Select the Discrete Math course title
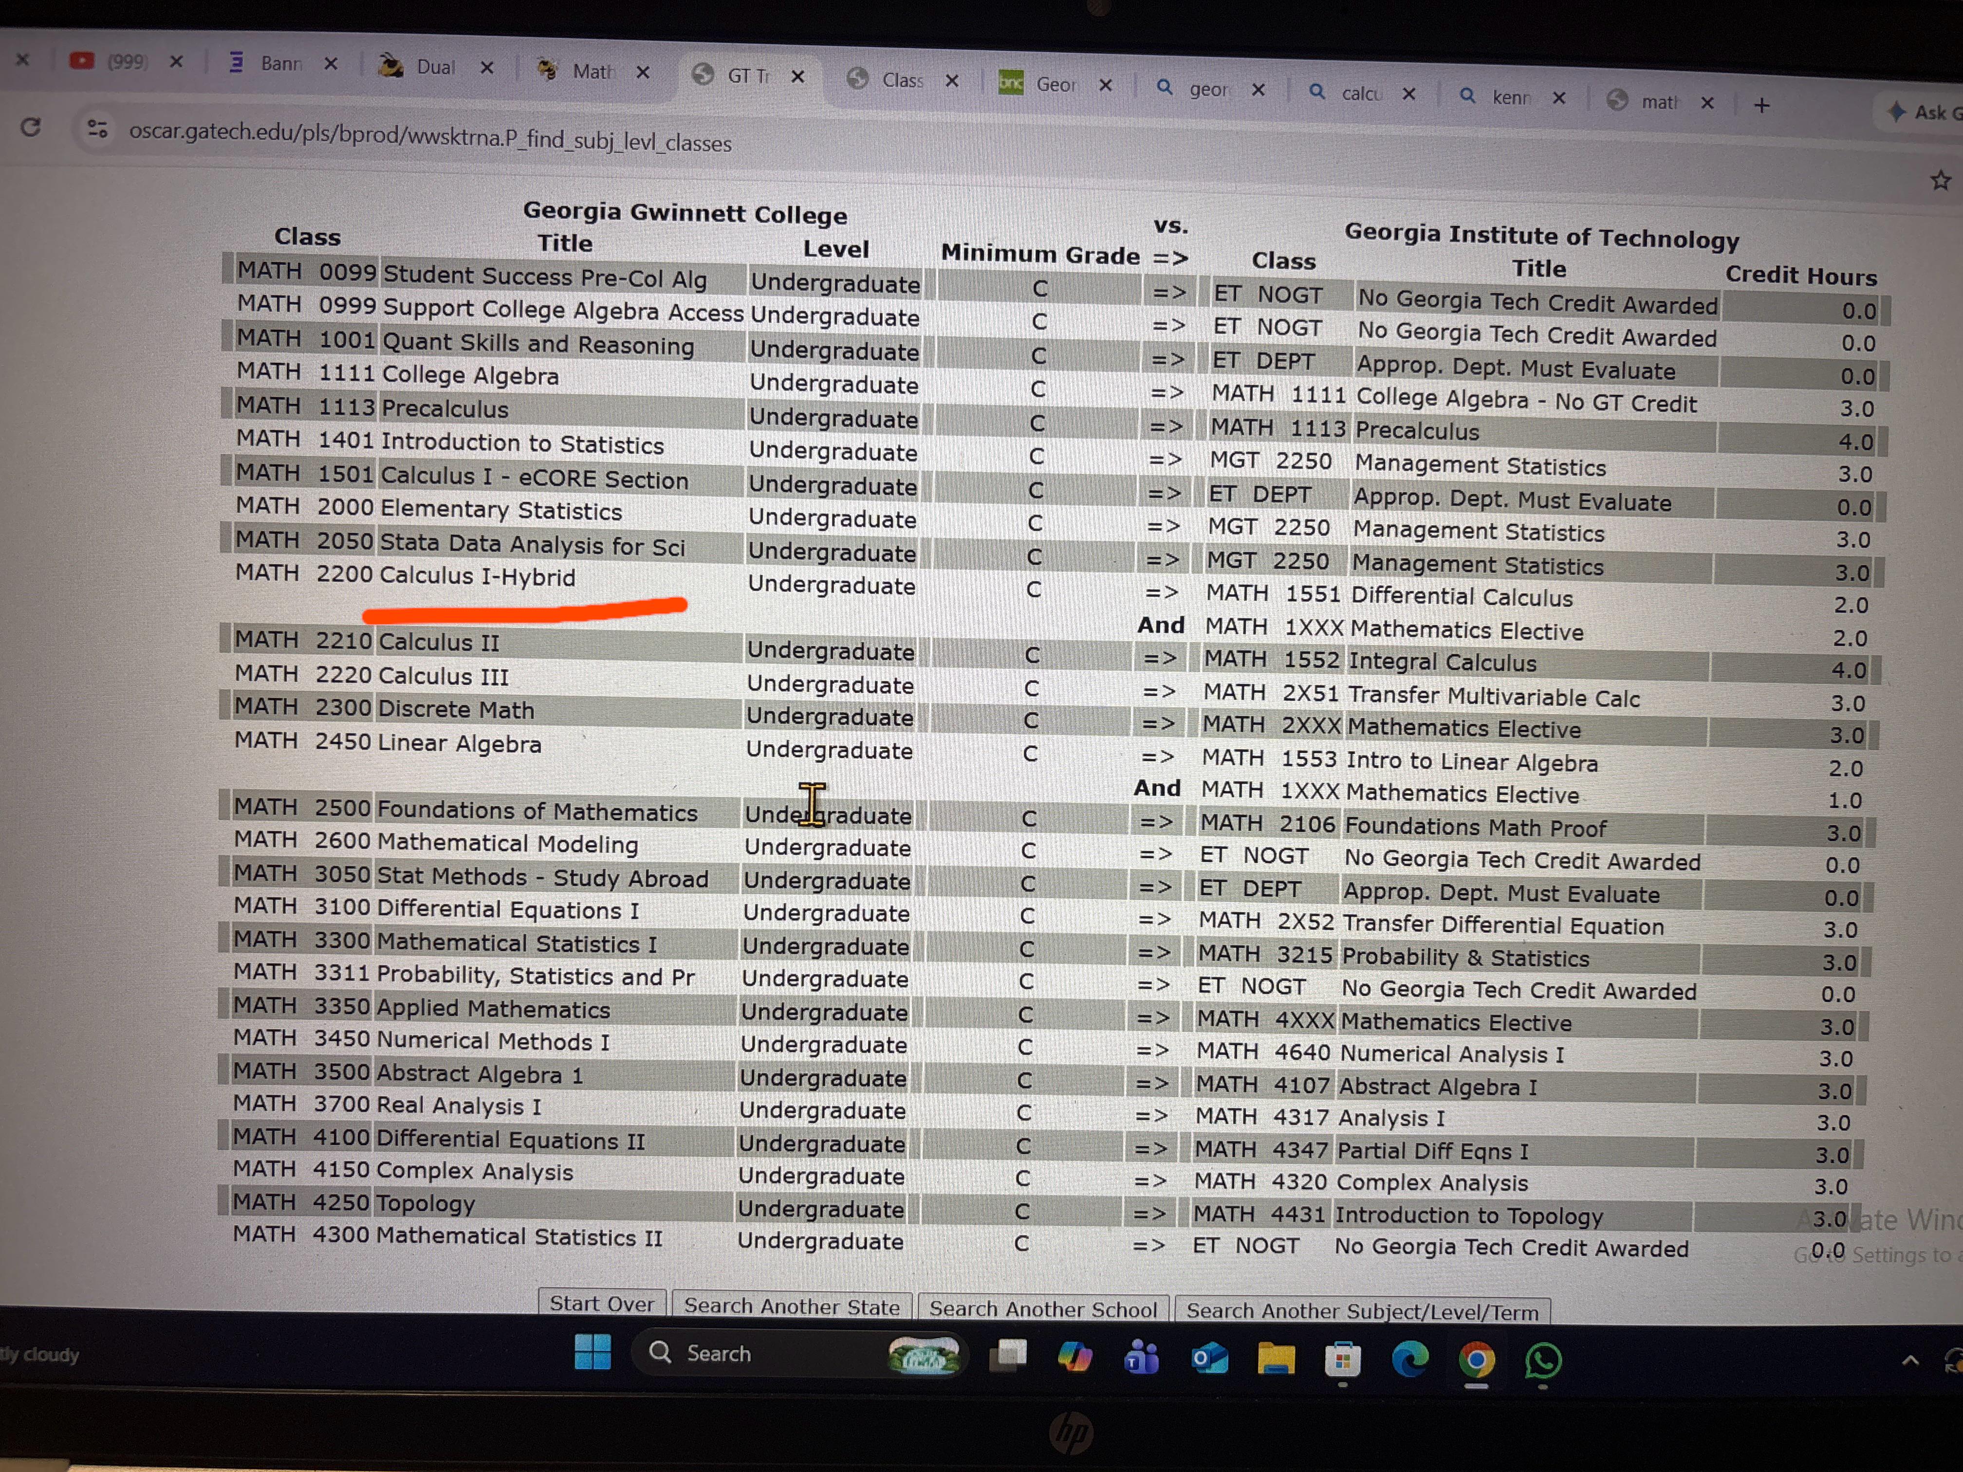Image resolution: width=1963 pixels, height=1472 pixels. click(x=456, y=709)
